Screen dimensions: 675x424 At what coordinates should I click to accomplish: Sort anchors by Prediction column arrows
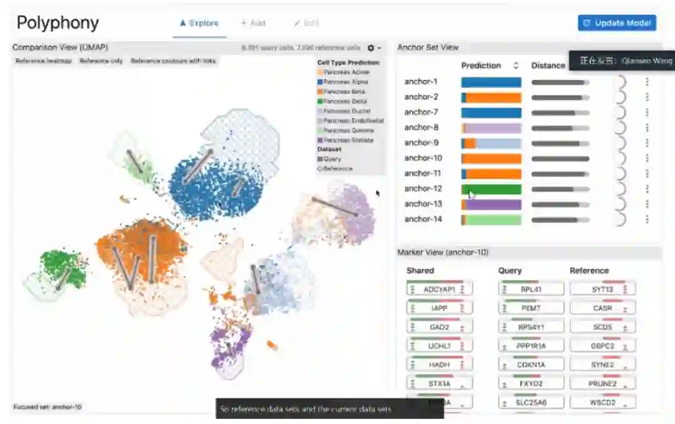[x=516, y=66]
